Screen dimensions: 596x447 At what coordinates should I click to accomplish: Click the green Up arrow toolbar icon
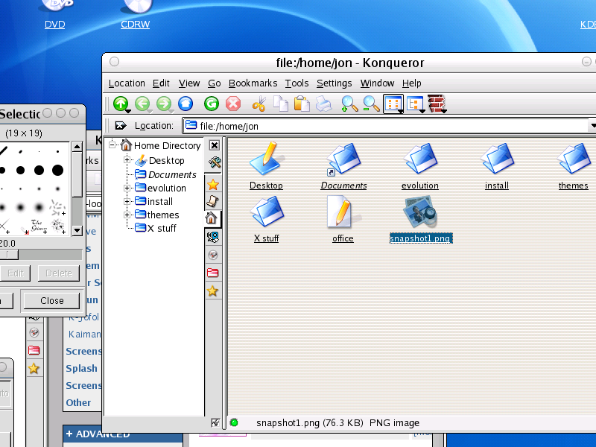121,104
